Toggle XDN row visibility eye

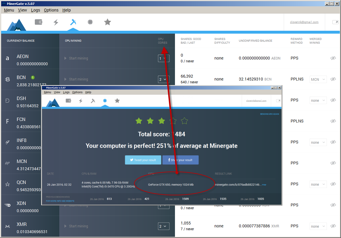333,205
